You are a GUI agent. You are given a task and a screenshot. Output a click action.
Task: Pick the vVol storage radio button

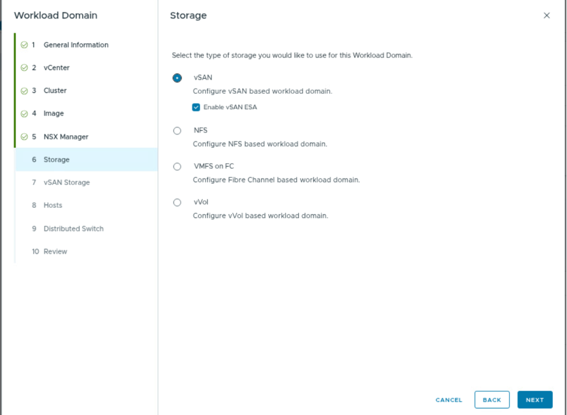tap(177, 203)
